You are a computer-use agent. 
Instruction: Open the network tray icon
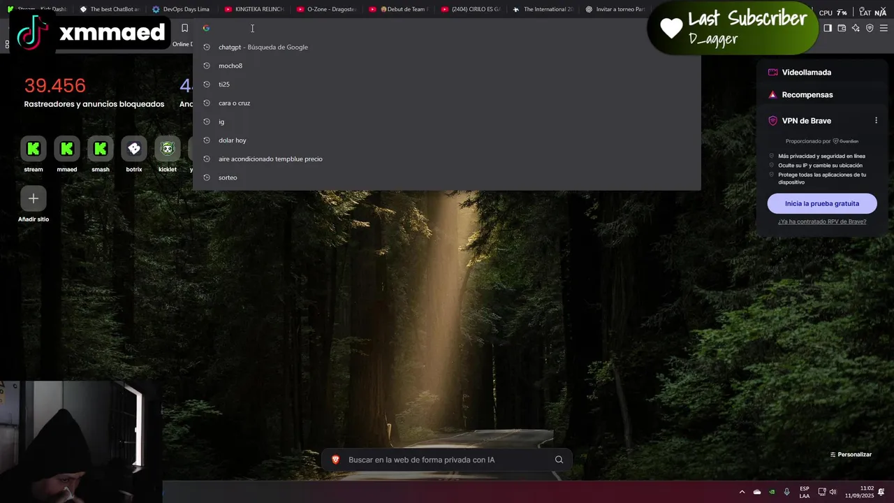pyautogui.click(x=822, y=492)
